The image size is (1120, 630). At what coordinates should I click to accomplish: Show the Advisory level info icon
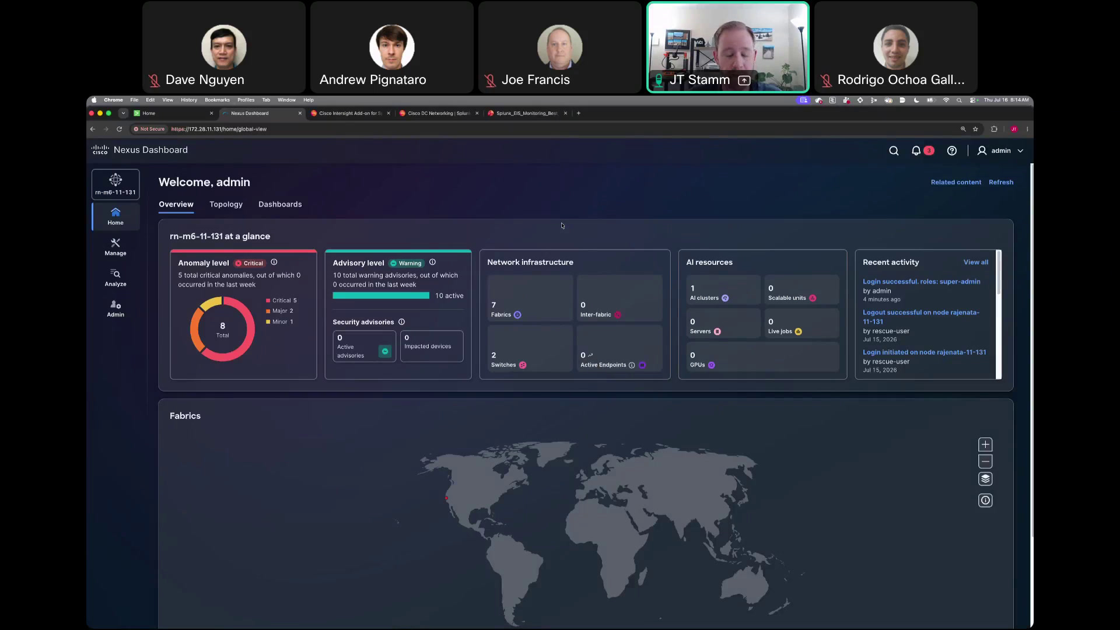[432, 262]
